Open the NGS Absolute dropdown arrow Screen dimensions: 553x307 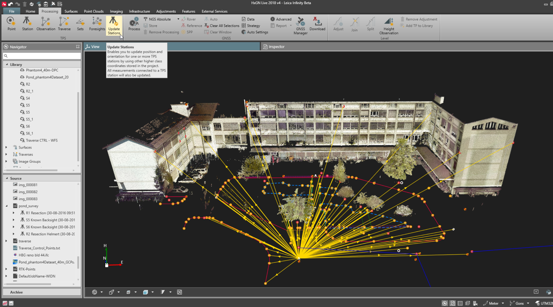(178, 19)
